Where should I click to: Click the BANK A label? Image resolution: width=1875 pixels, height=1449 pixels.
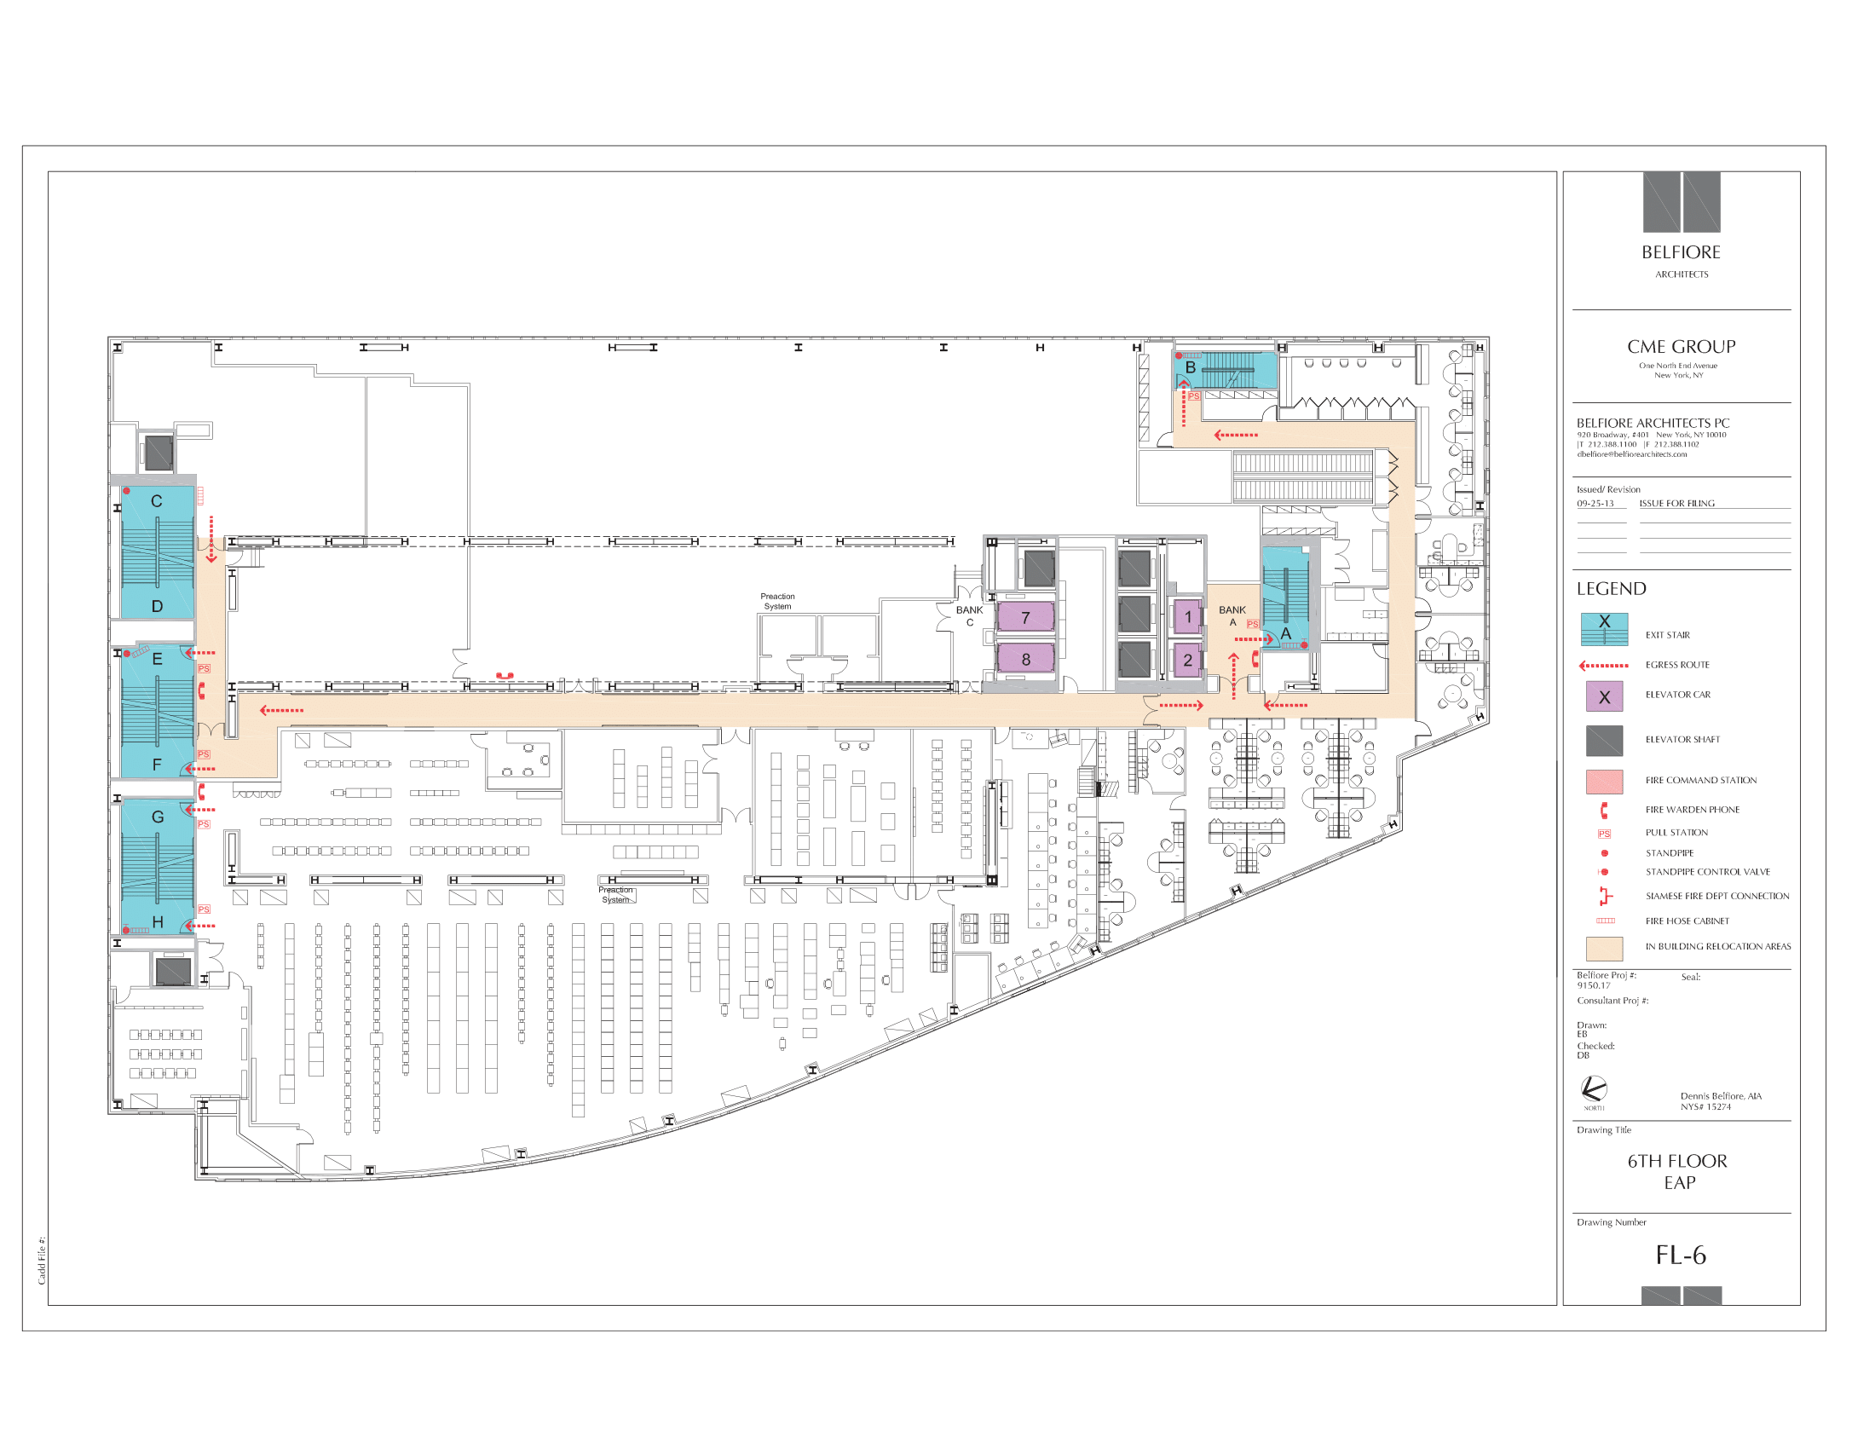(x=1232, y=616)
